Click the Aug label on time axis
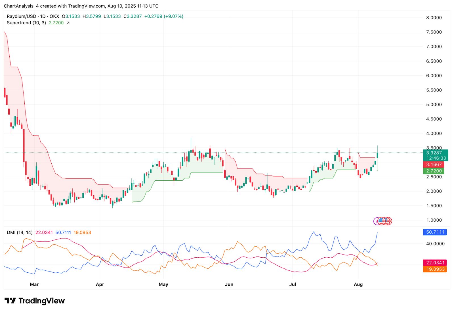This screenshot has width=454, height=312. (x=358, y=284)
